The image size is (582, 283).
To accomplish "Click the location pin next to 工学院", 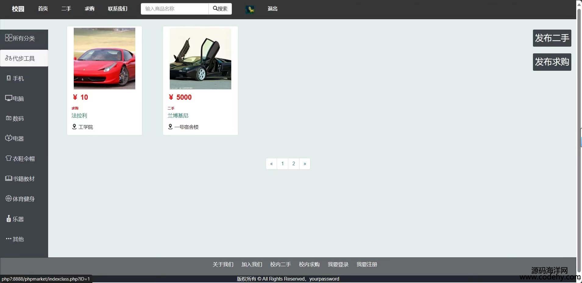I will click(x=74, y=127).
